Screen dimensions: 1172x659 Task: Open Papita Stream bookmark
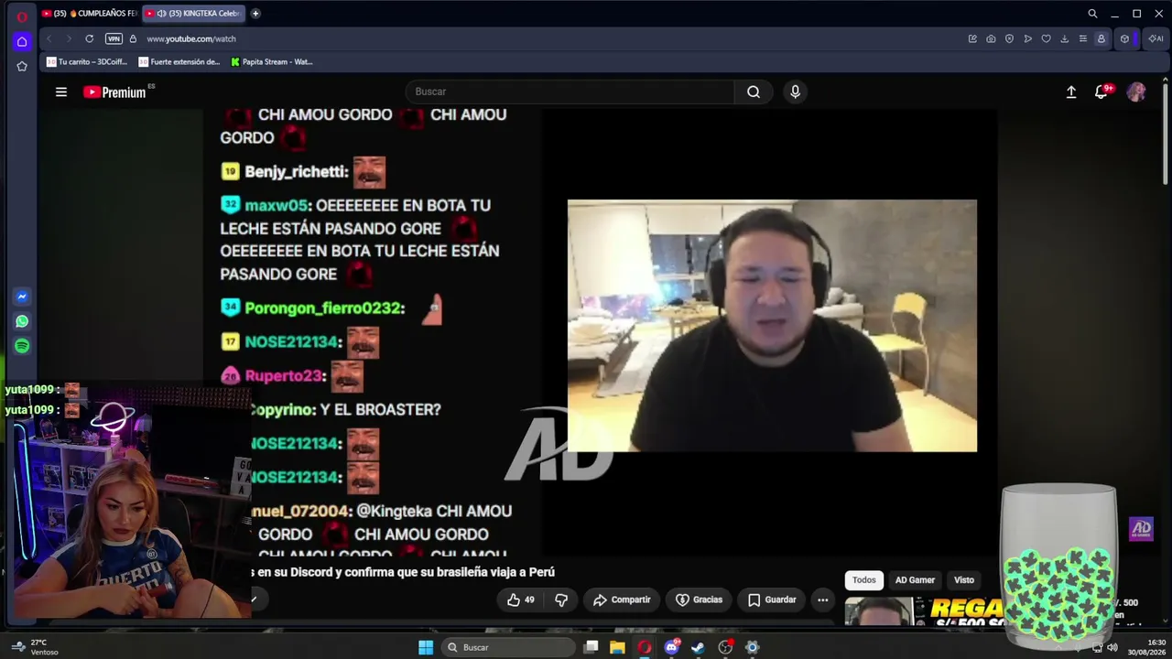click(x=272, y=62)
